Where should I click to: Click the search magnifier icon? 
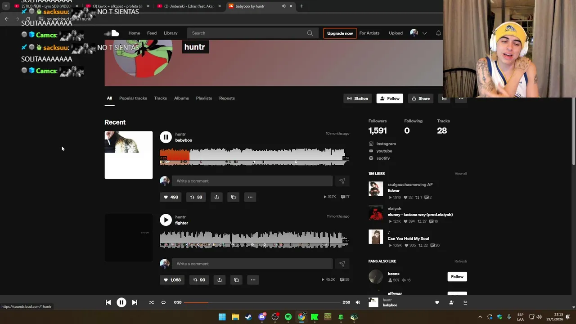click(310, 33)
